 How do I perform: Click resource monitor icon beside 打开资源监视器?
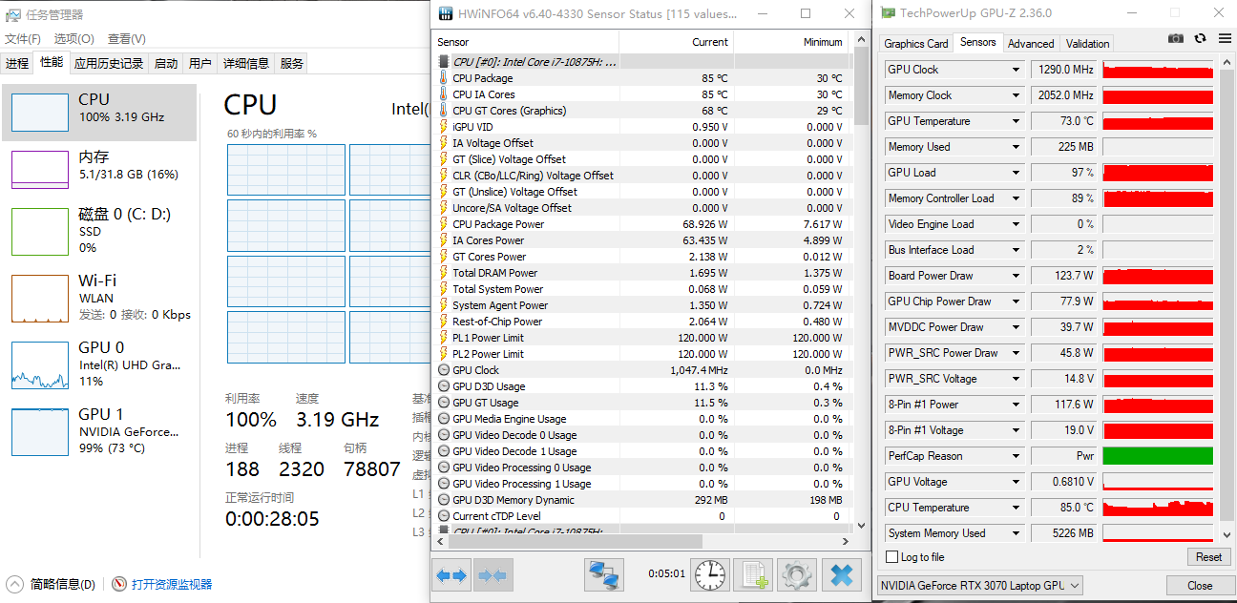(119, 584)
